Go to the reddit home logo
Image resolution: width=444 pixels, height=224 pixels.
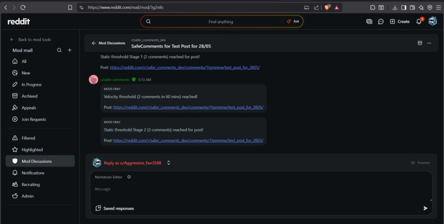[19, 22]
